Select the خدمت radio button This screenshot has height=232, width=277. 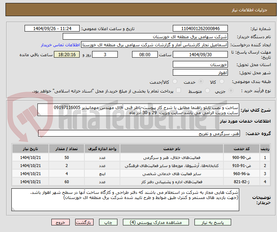(x=201, y=81)
